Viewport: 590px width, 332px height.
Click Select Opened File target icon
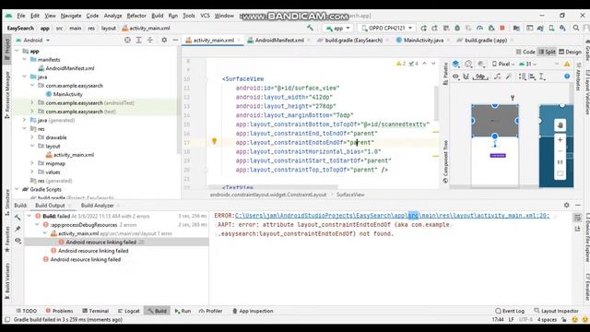(127, 40)
